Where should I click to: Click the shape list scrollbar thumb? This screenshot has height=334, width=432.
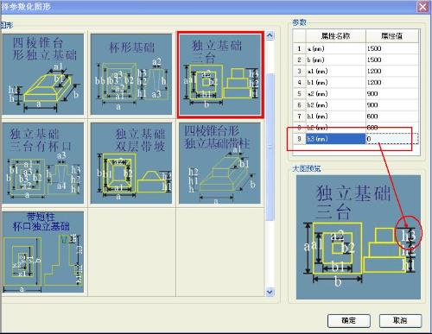click(270, 147)
